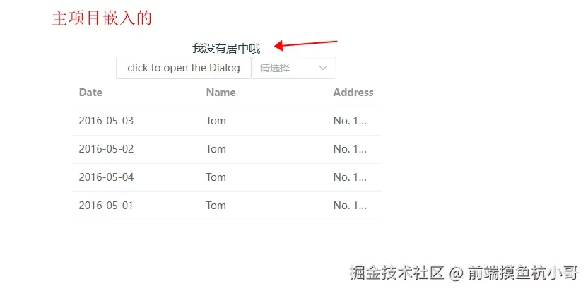Click Tom in the 2016-05-04 row
Image resolution: width=588 pixels, height=291 pixels.
click(216, 177)
